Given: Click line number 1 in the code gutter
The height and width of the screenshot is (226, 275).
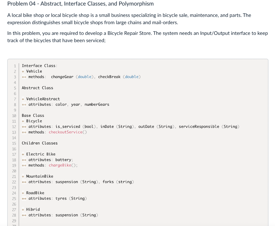Looking at the screenshot, I should [15, 66].
